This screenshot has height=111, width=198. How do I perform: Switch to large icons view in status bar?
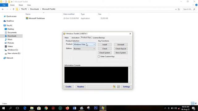coord(196,104)
